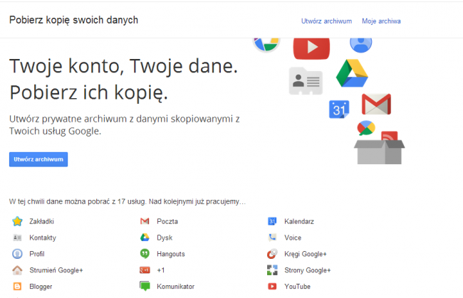
Task: Click the house icon for Strumień Google+
Action: pyautogui.click(x=17, y=270)
